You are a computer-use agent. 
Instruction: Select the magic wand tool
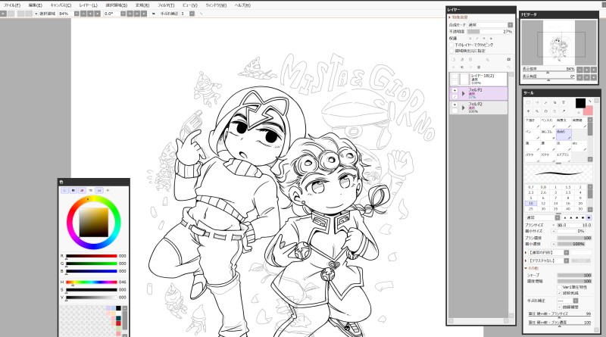click(x=545, y=102)
